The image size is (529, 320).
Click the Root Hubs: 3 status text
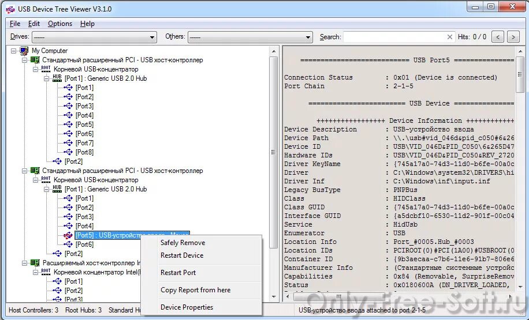83,310
